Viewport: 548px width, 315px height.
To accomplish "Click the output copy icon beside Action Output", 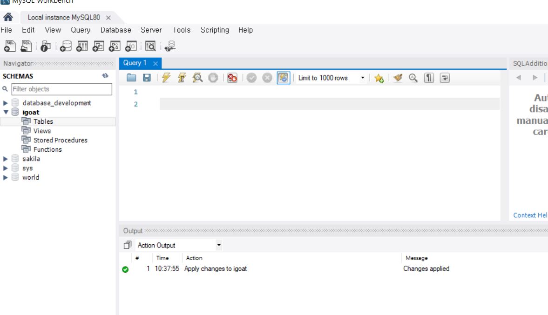I will [x=128, y=245].
